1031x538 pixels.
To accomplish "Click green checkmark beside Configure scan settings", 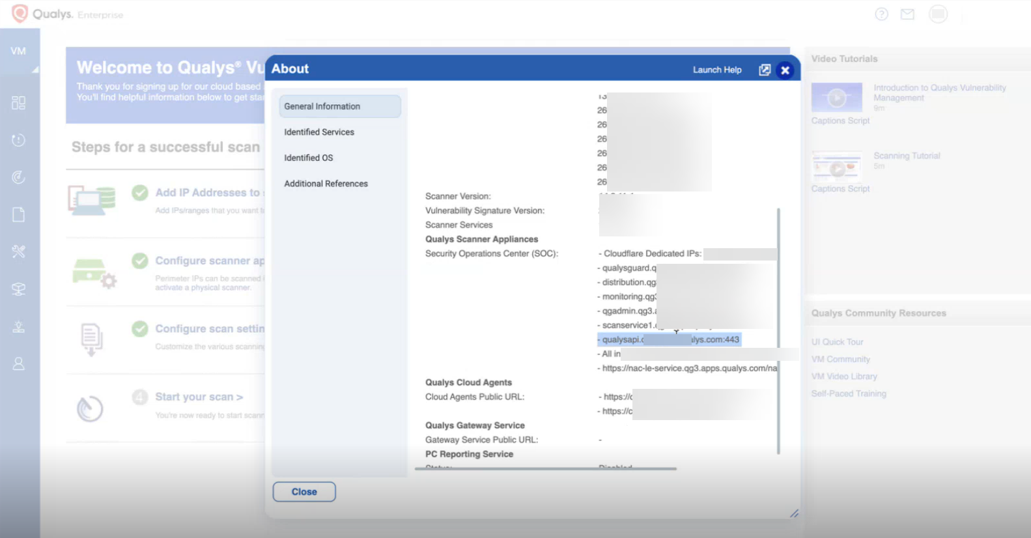I will pos(139,329).
